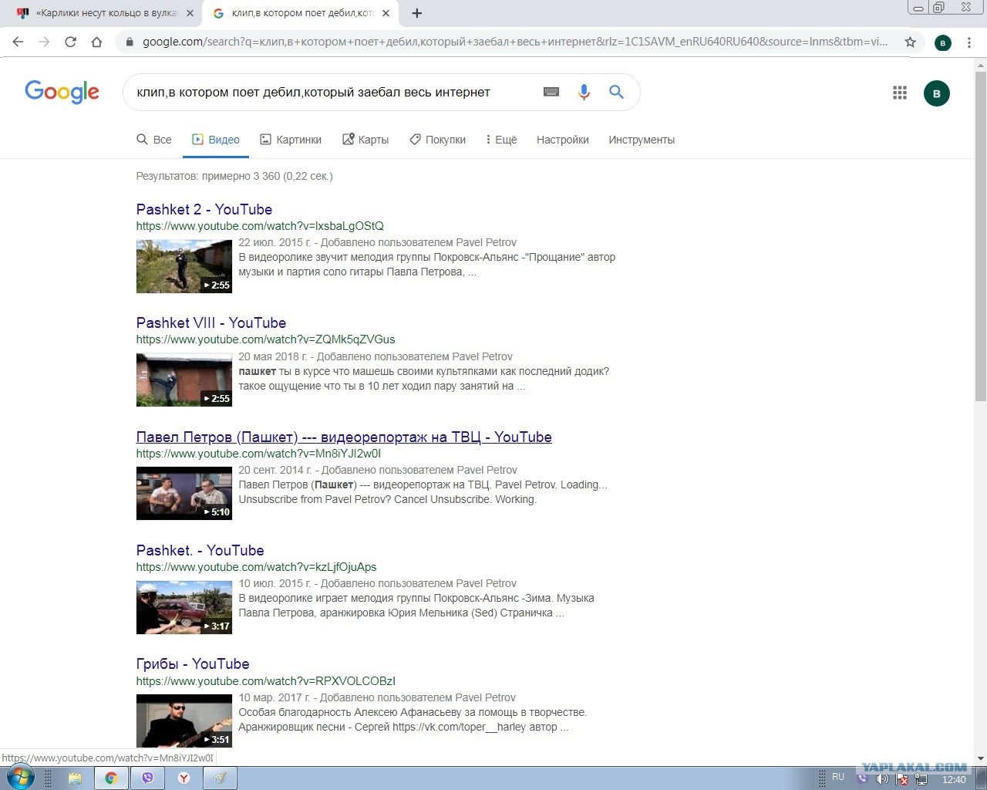Switch the RU keyboard language indicator
Screen dimensions: 987x790
click(838, 778)
